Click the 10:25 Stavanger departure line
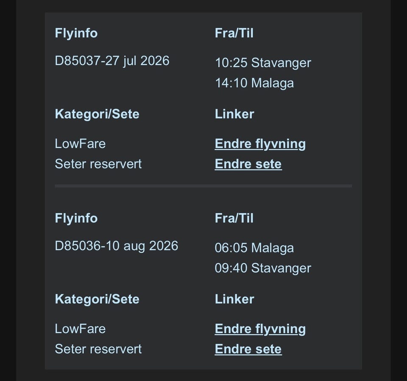 pos(263,63)
